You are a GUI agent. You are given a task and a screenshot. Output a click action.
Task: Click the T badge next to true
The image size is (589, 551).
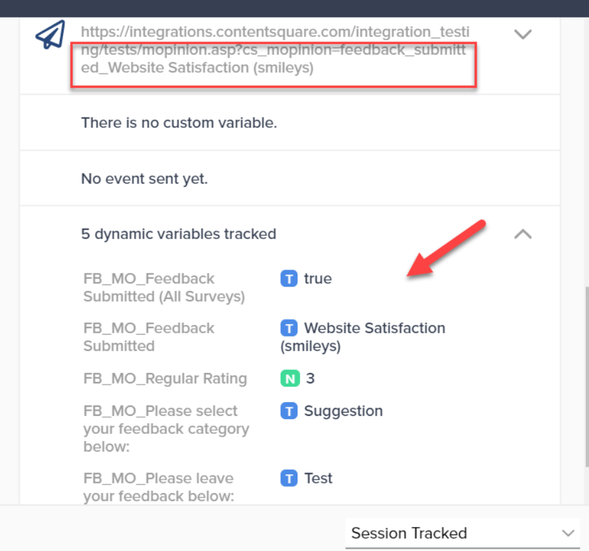[x=289, y=279]
